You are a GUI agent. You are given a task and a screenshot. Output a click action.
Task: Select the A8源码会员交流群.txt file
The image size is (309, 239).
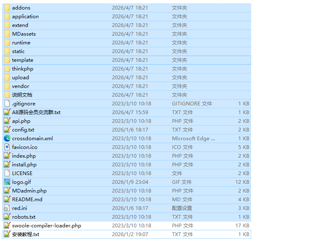pos(36,112)
